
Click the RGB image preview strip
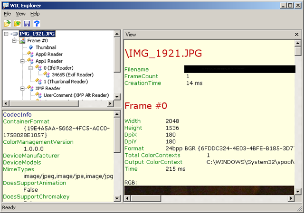[209, 190]
